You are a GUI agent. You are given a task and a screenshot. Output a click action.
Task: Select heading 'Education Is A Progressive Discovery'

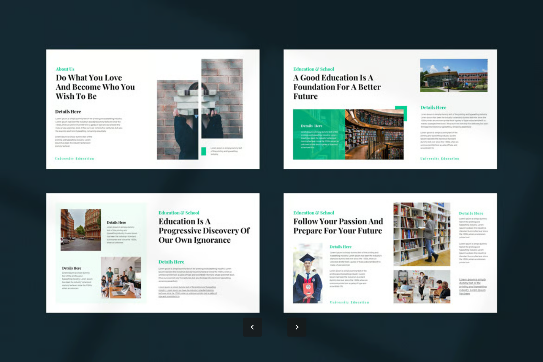click(x=204, y=231)
